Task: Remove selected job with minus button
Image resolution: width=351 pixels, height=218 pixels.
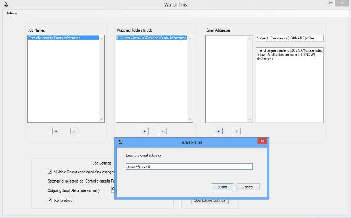Action: click(74, 131)
